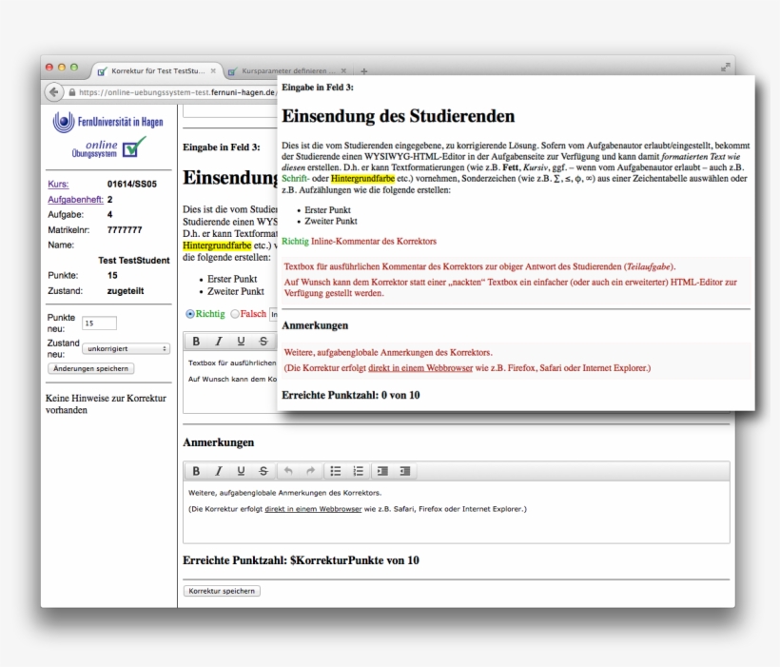Select the Falsch radio button
The image size is (780, 667).
235,313
